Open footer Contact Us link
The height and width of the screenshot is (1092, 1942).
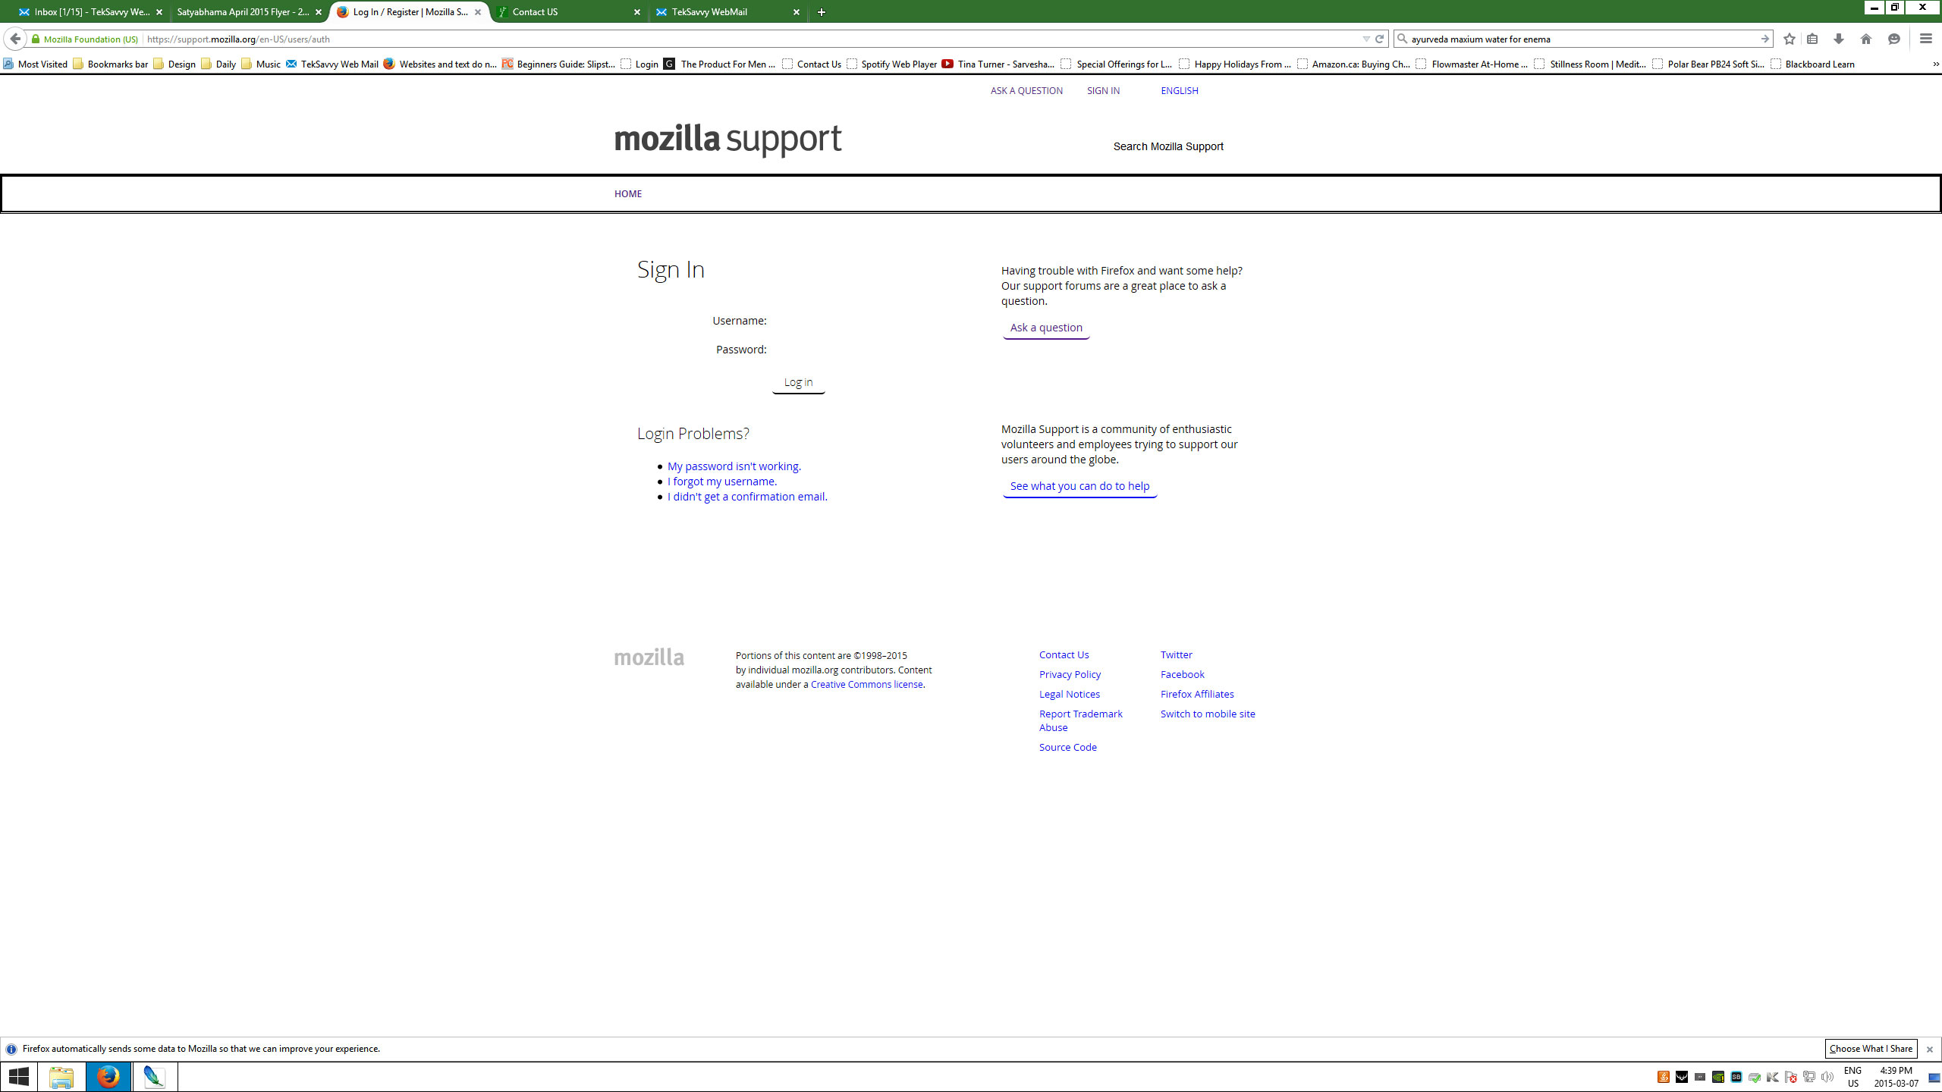pyautogui.click(x=1064, y=654)
